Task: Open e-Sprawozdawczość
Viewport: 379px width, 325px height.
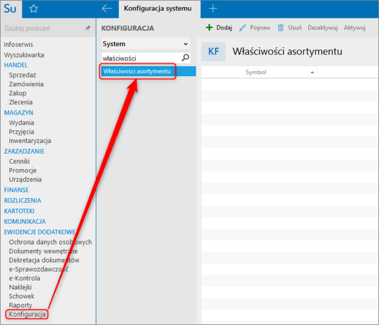Action: click(38, 269)
